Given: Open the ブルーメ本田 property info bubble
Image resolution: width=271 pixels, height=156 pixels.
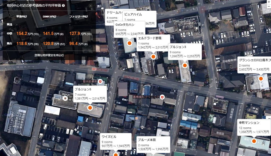Looking at the screenshot, I should [153, 144].
